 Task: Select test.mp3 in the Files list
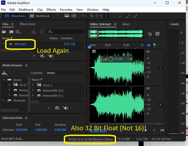[x=20, y=44]
